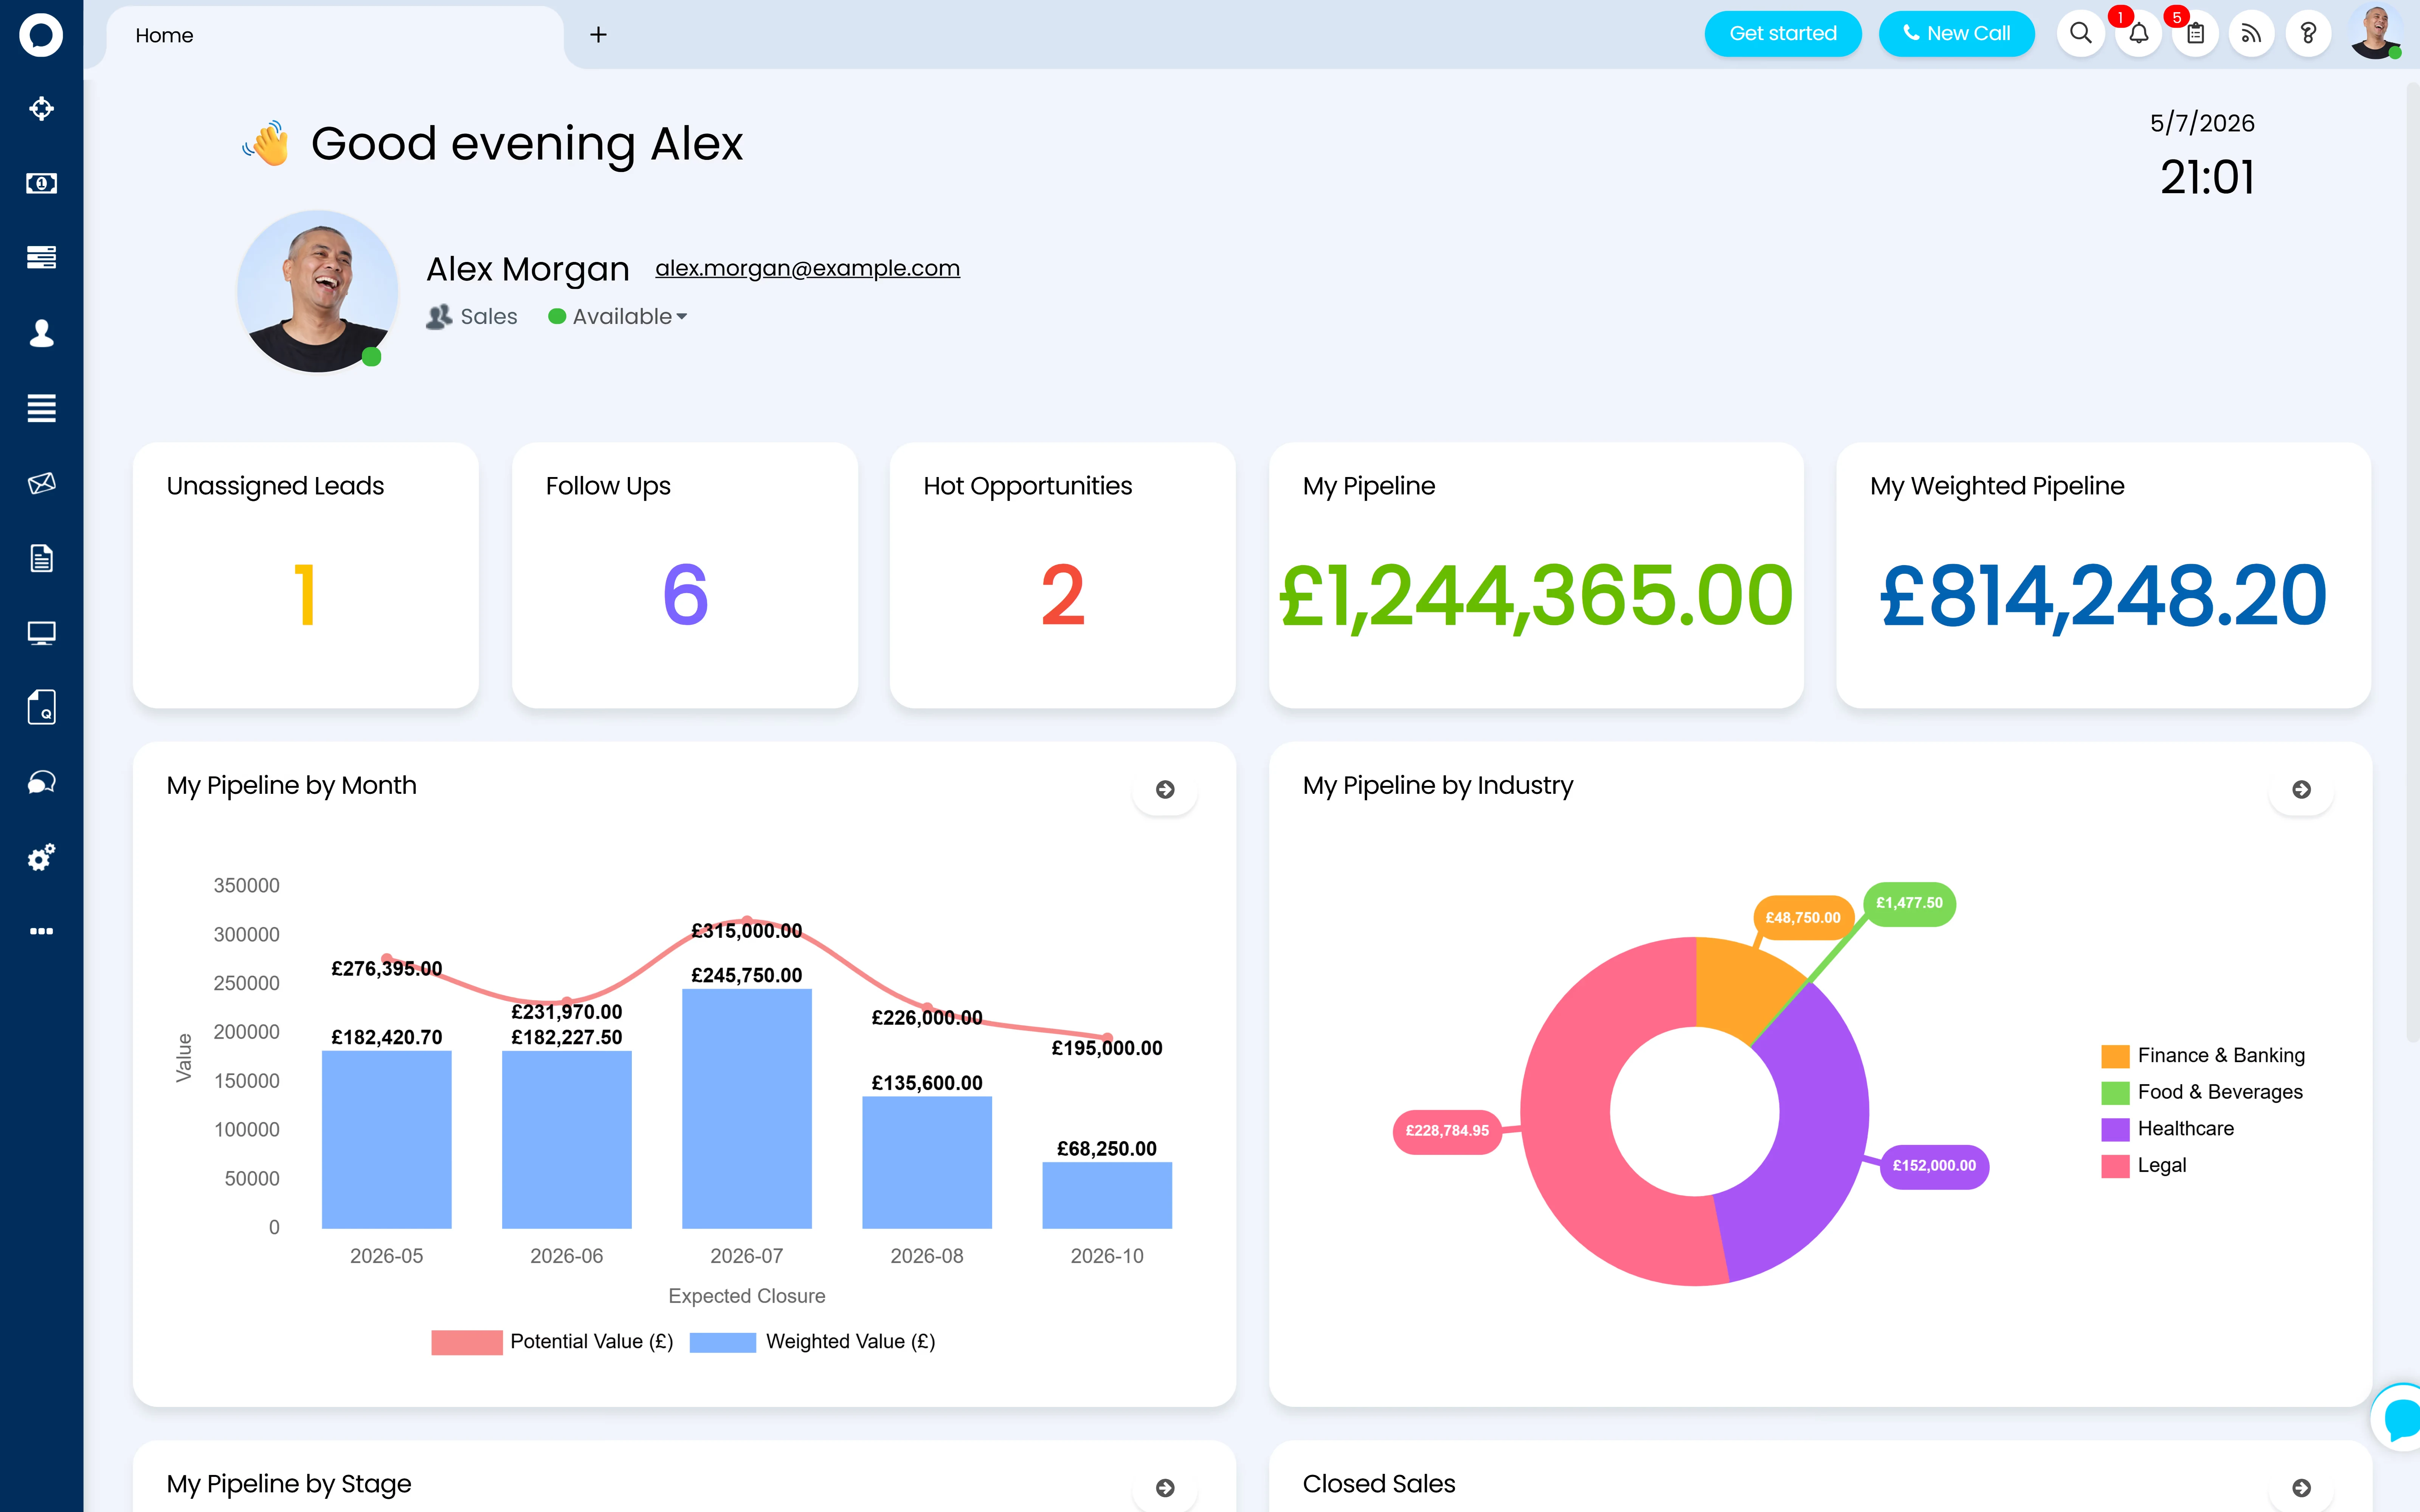Toggle Legal legend swatch
This screenshot has width=2420, height=1512.
[2115, 1166]
